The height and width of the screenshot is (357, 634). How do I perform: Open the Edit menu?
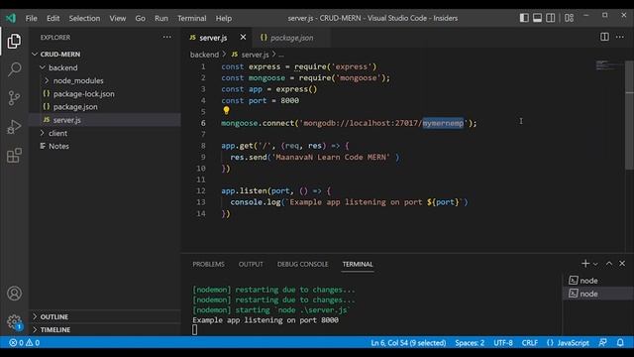53,18
